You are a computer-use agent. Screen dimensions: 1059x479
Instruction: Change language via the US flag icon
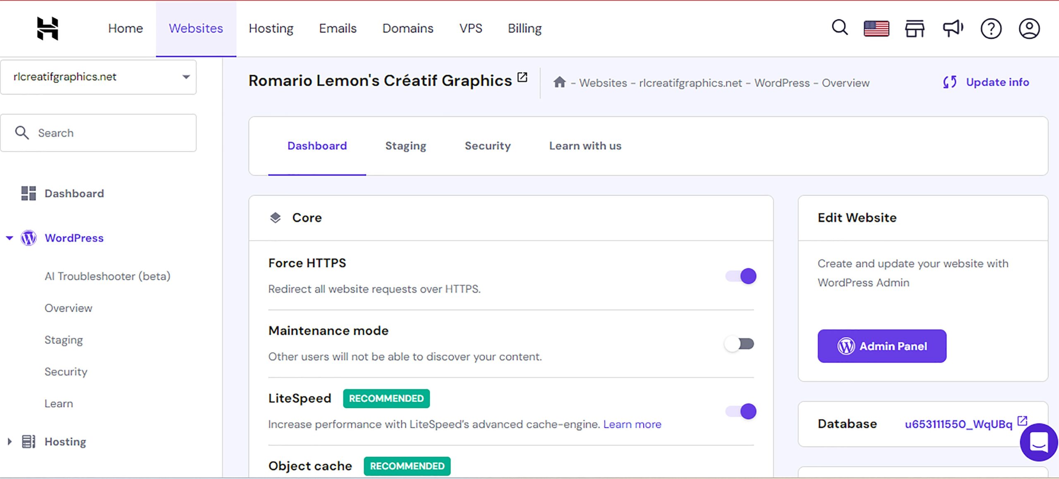[x=876, y=29]
